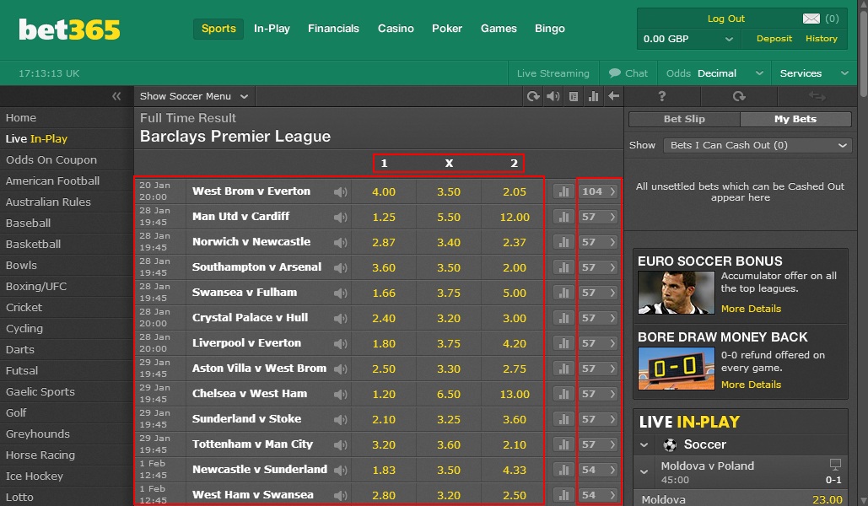Select 12.00 odds for Cardiff win
This screenshot has width=868, height=506.
515,217
